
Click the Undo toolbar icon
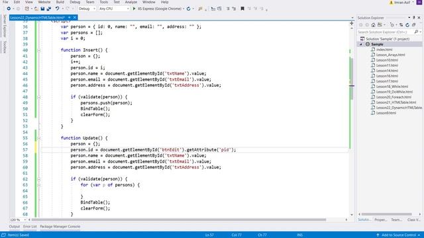pos(57,9)
